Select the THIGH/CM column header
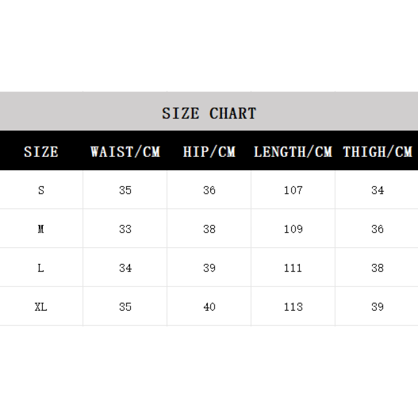The height and width of the screenshot is (418, 418). (x=377, y=152)
